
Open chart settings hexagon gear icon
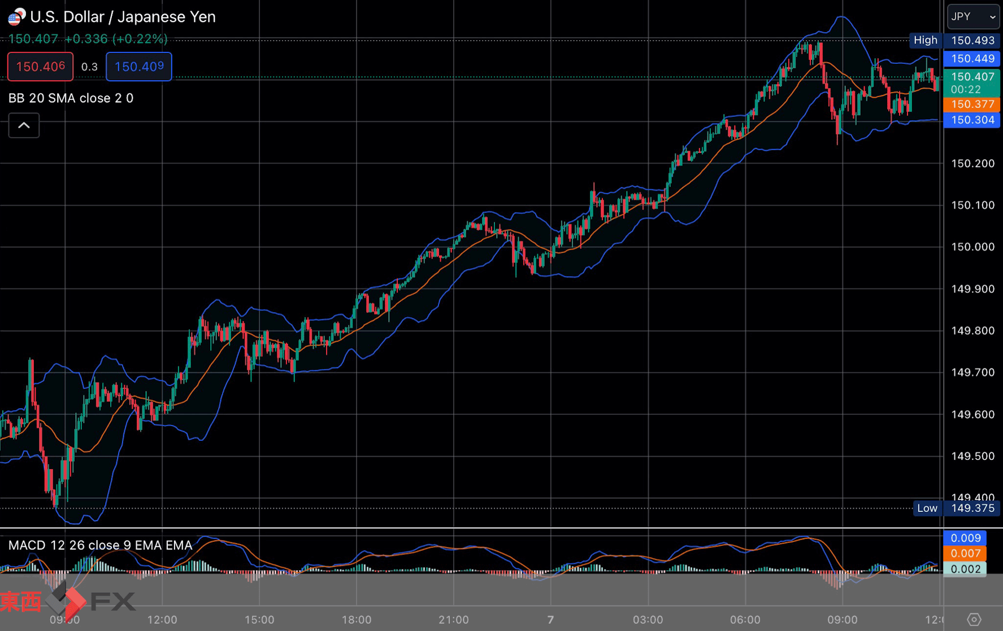974,619
